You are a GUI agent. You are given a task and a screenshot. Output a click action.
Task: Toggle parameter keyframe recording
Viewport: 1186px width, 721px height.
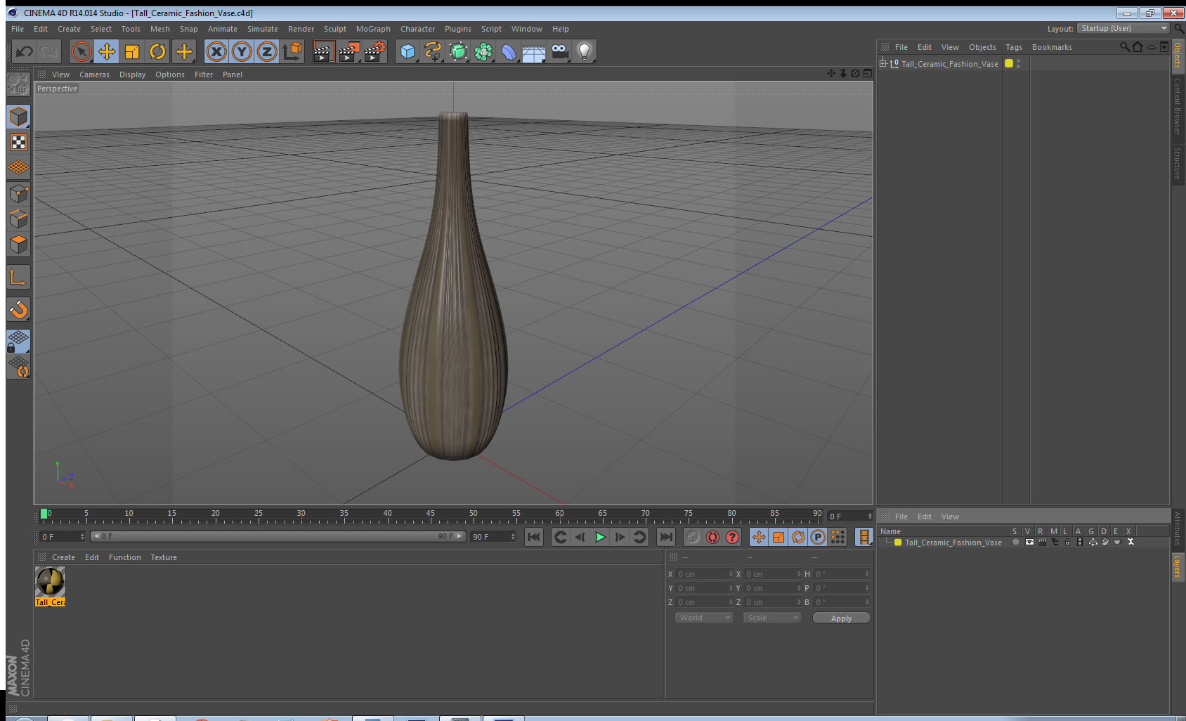(818, 537)
